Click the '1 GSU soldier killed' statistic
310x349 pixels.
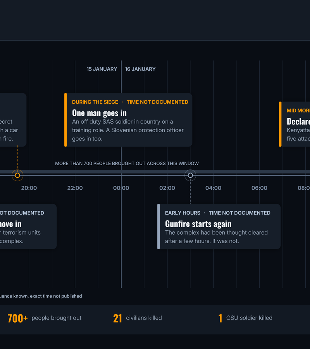(245, 318)
